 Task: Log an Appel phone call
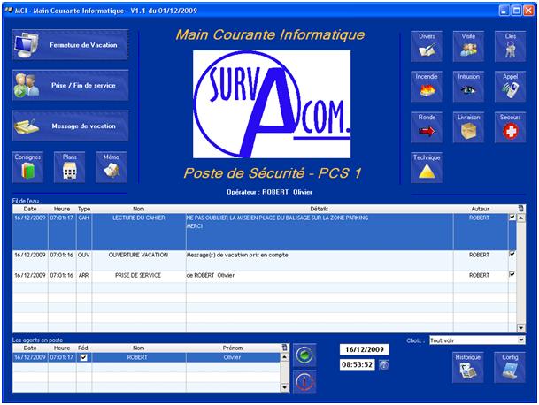(510, 87)
